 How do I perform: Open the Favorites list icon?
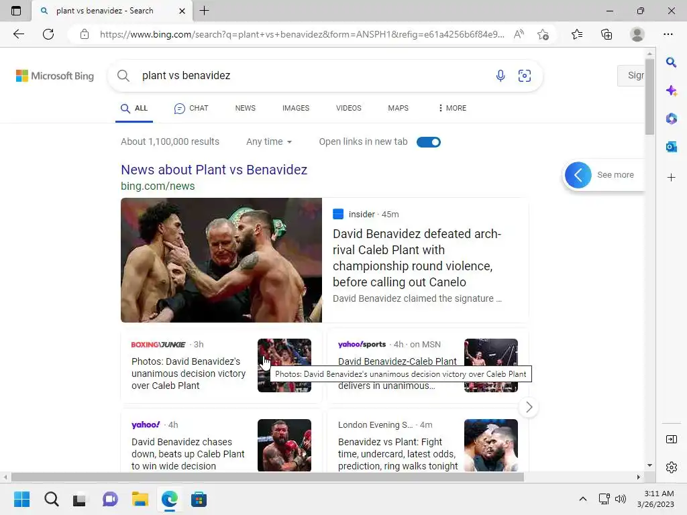pyautogui.click(x=577, y=34)
